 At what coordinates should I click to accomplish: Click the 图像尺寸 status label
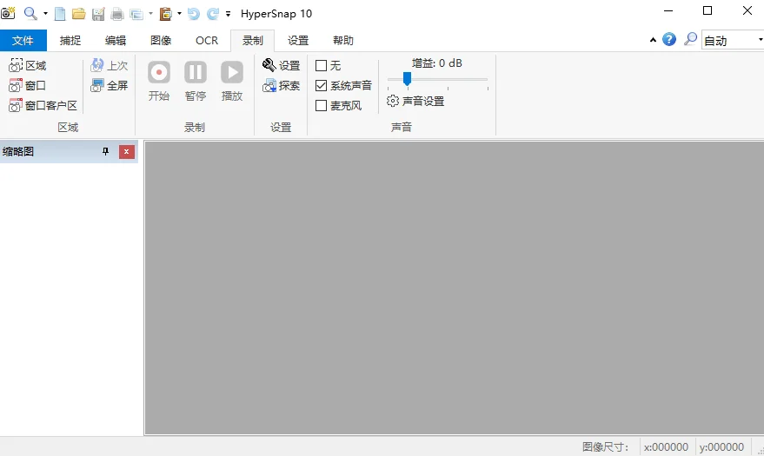[x=606, y=446]
